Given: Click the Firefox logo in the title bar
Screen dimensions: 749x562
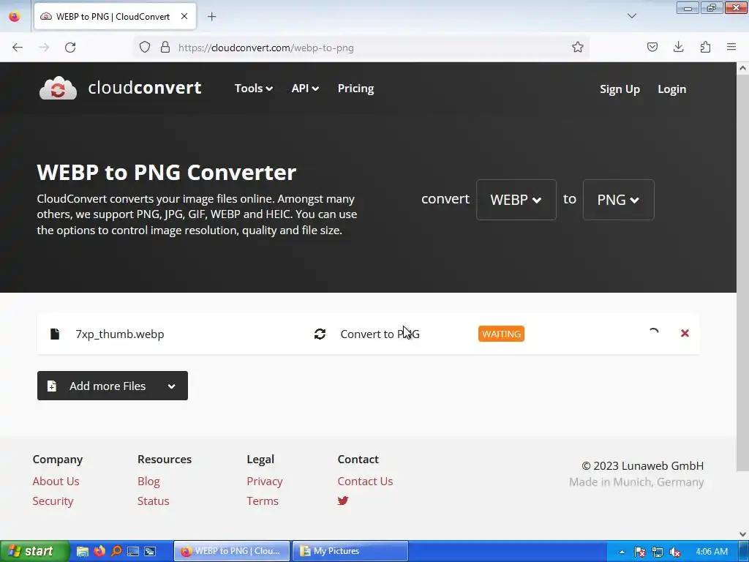Looking at the screenshot, I should 15,16.
